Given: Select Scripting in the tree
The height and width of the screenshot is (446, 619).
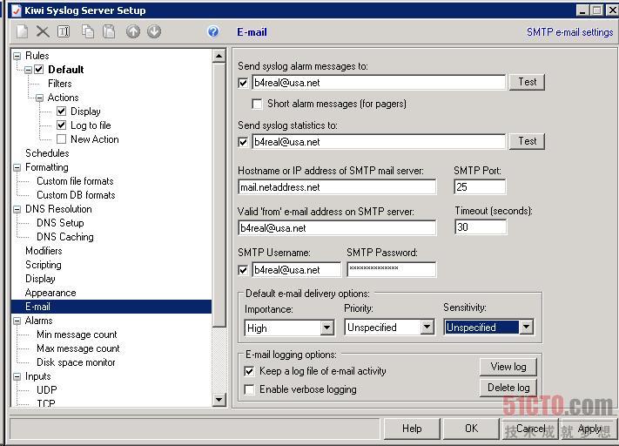Looking at the screenshot, I should point(43,265).
